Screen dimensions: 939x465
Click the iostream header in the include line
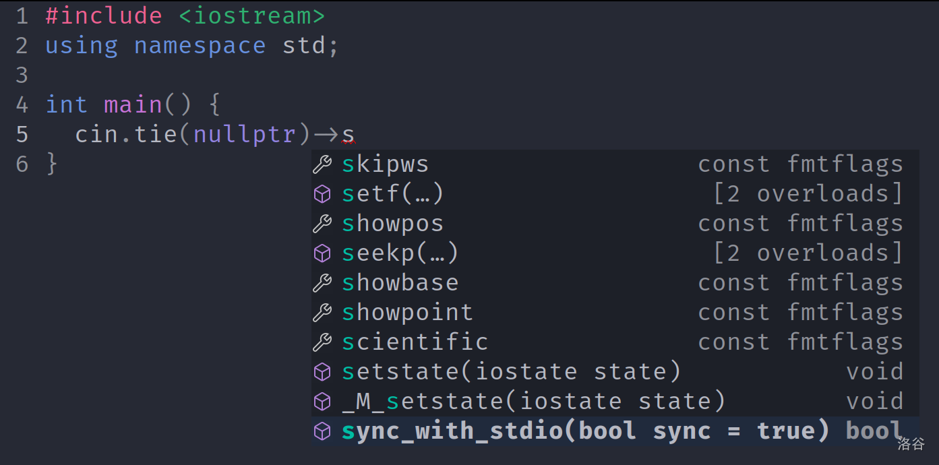pos(251,16)
